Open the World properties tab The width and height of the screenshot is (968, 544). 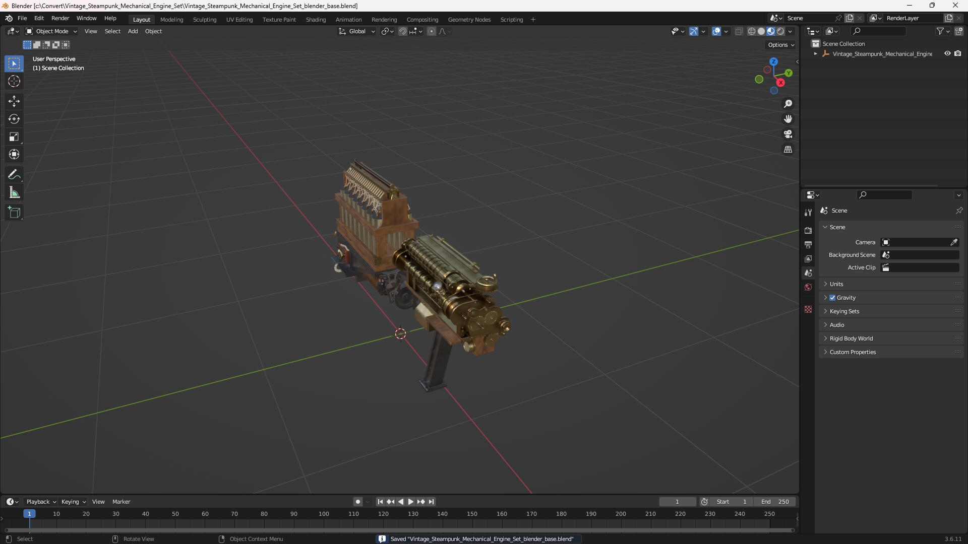(808, 287)
